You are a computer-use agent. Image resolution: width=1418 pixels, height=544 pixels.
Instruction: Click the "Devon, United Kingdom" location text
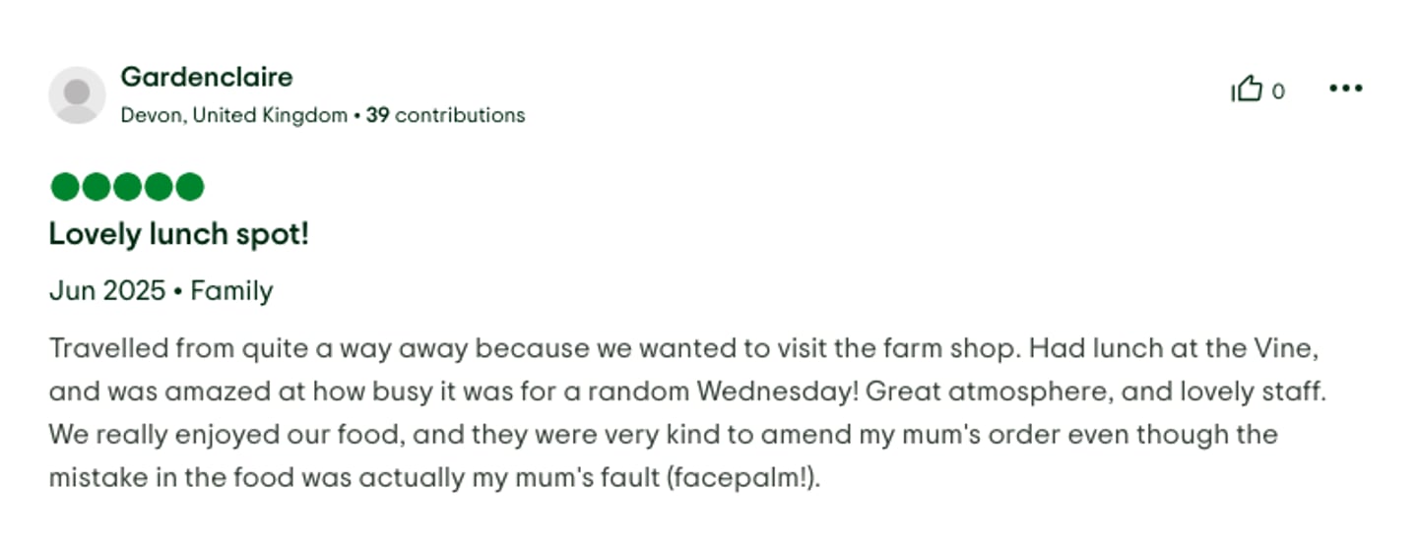coord(233,115)
